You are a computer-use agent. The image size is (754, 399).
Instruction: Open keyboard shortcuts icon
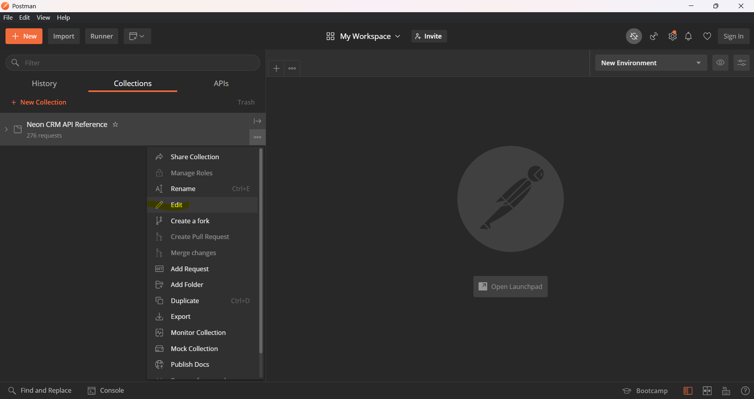tap(726, 391)
